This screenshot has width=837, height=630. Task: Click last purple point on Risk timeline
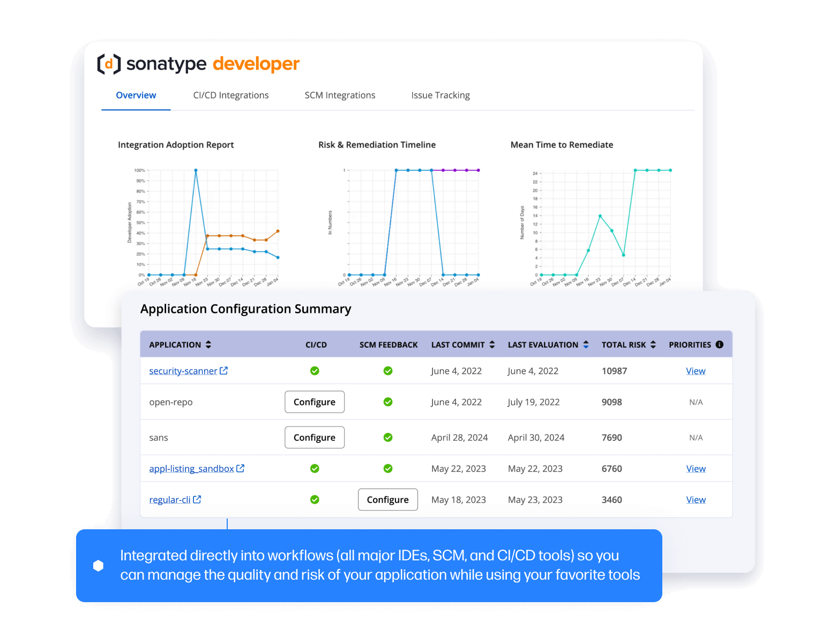tap(479, 170)
